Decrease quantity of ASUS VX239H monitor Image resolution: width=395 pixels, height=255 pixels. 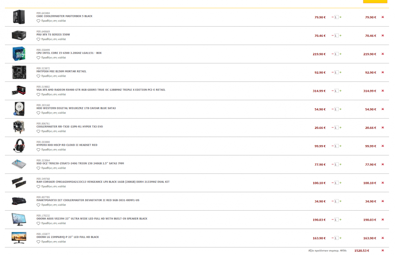pos(332,220)
